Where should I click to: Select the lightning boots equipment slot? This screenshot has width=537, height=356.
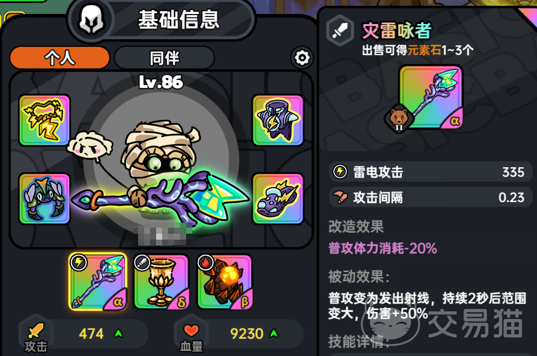[x=278, y=199]
